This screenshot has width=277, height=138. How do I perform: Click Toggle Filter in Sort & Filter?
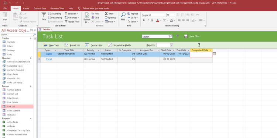(72, 22)
